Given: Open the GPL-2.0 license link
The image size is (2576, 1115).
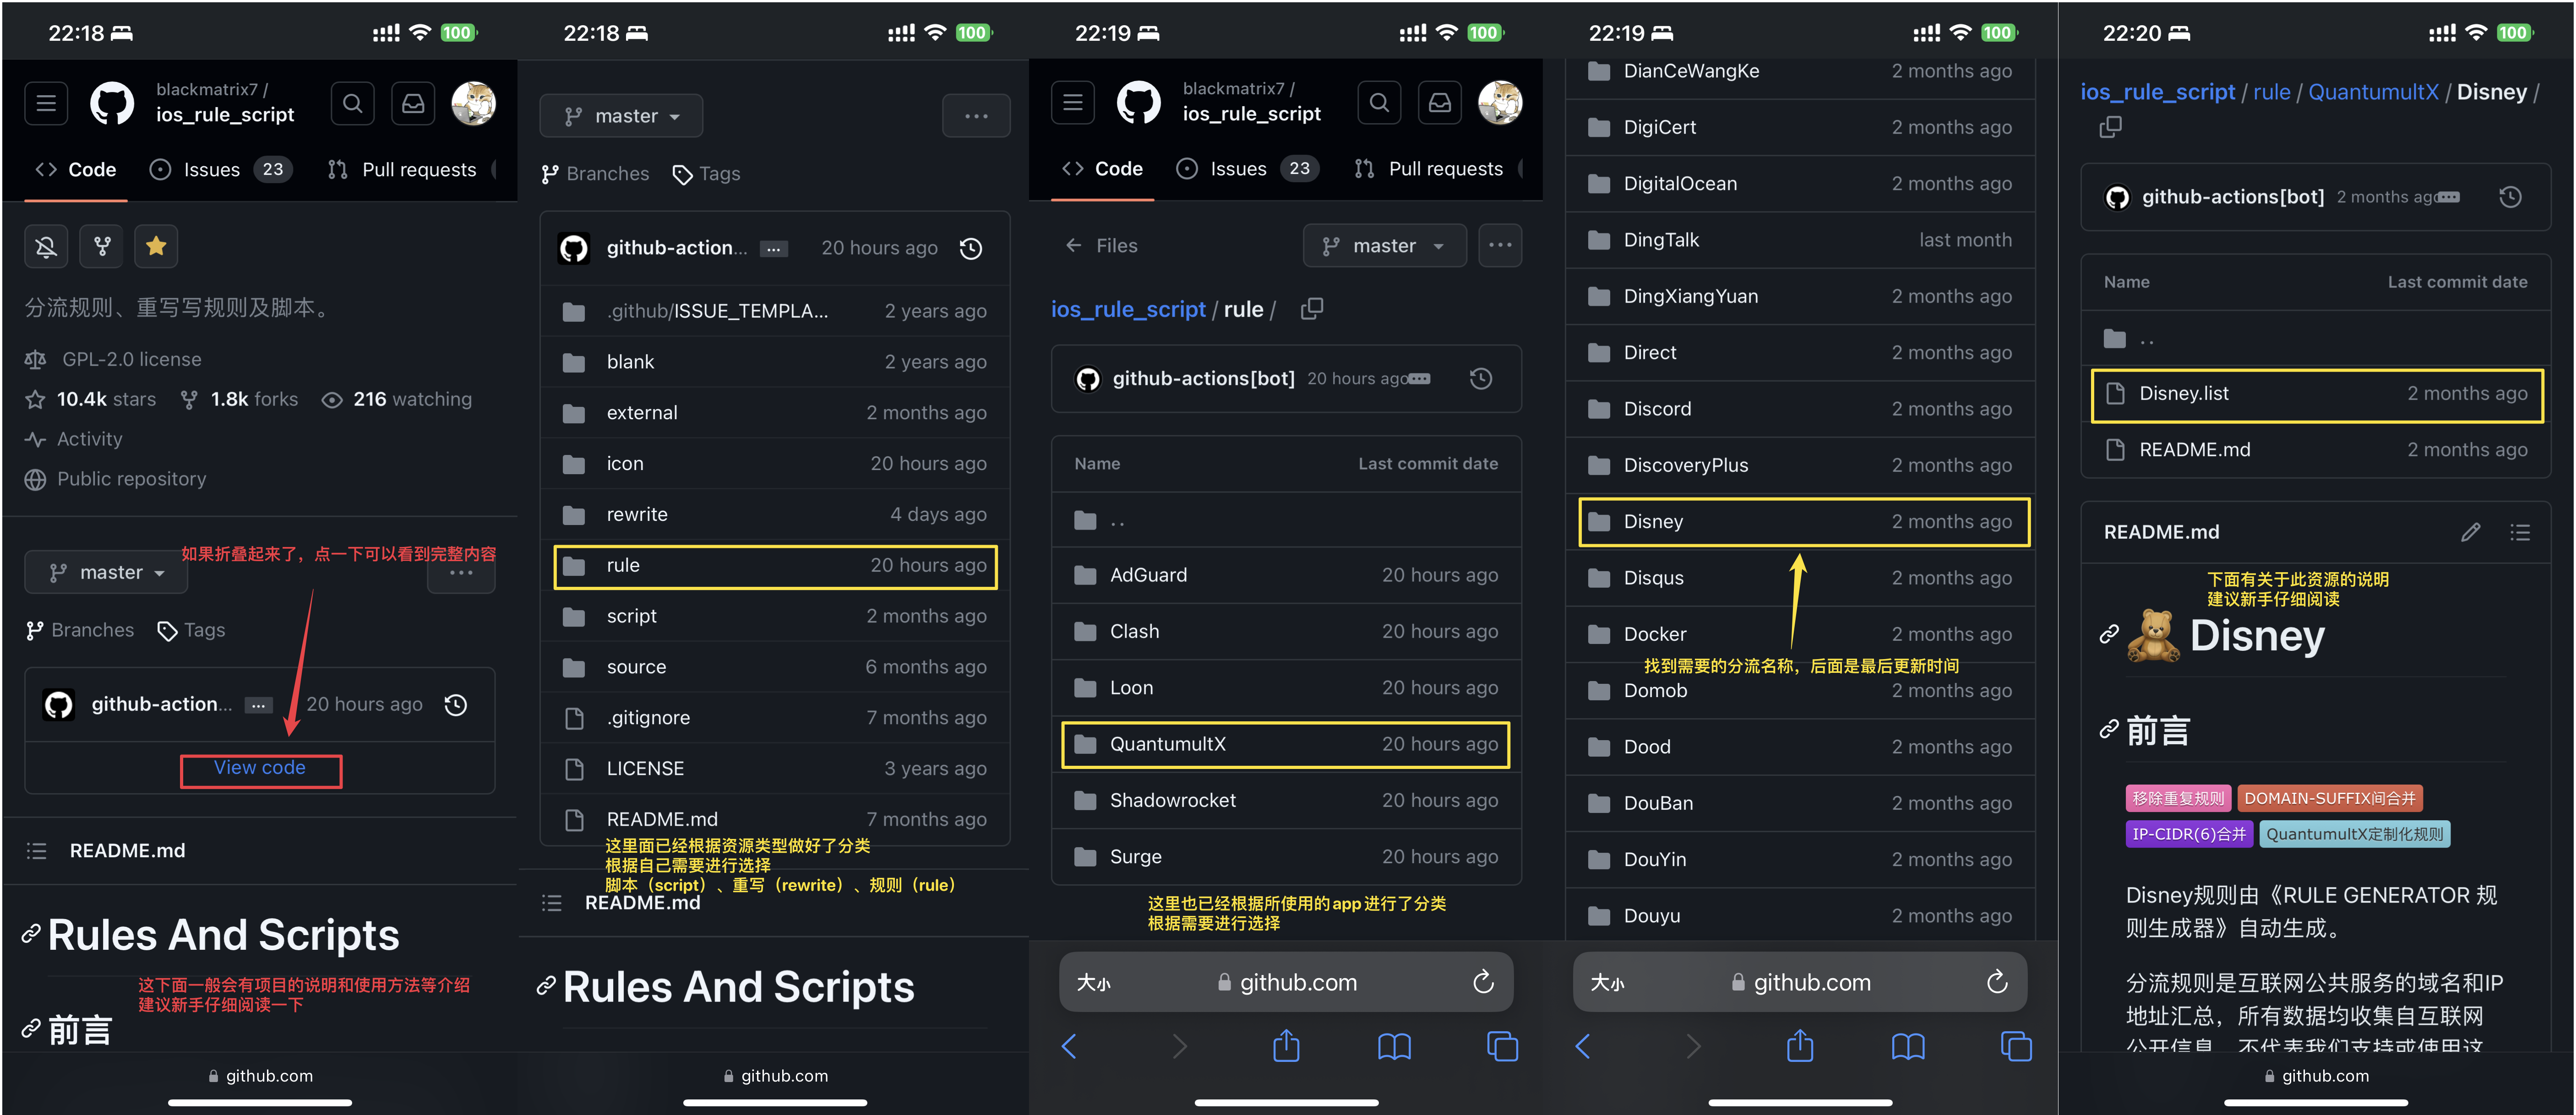Looking at the screenshot, I should tap(131, 359).
